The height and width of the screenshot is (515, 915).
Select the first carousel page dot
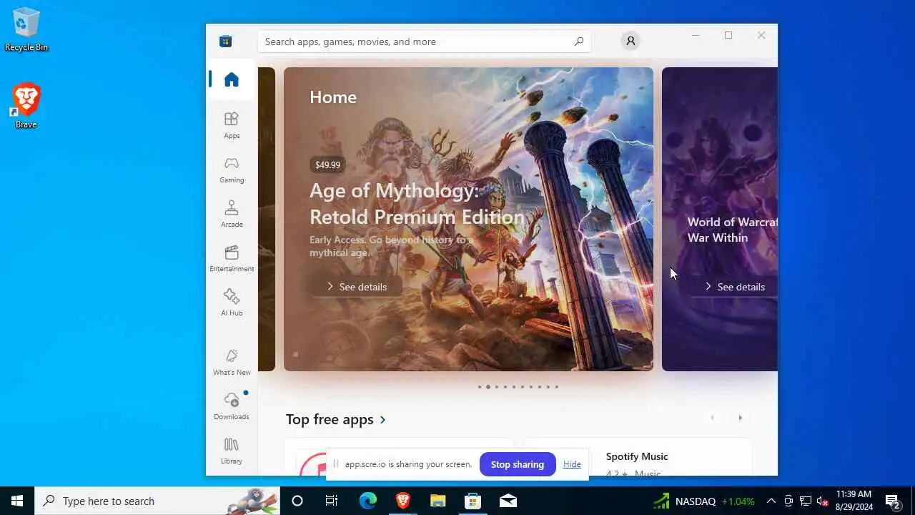click(480, 387)
